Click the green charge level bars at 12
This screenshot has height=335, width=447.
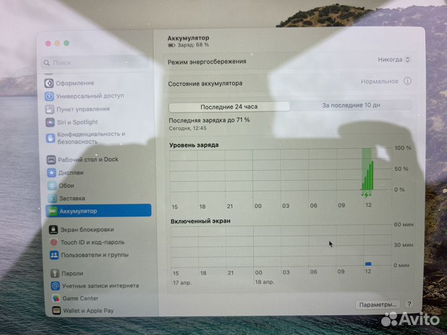[368, 176]
